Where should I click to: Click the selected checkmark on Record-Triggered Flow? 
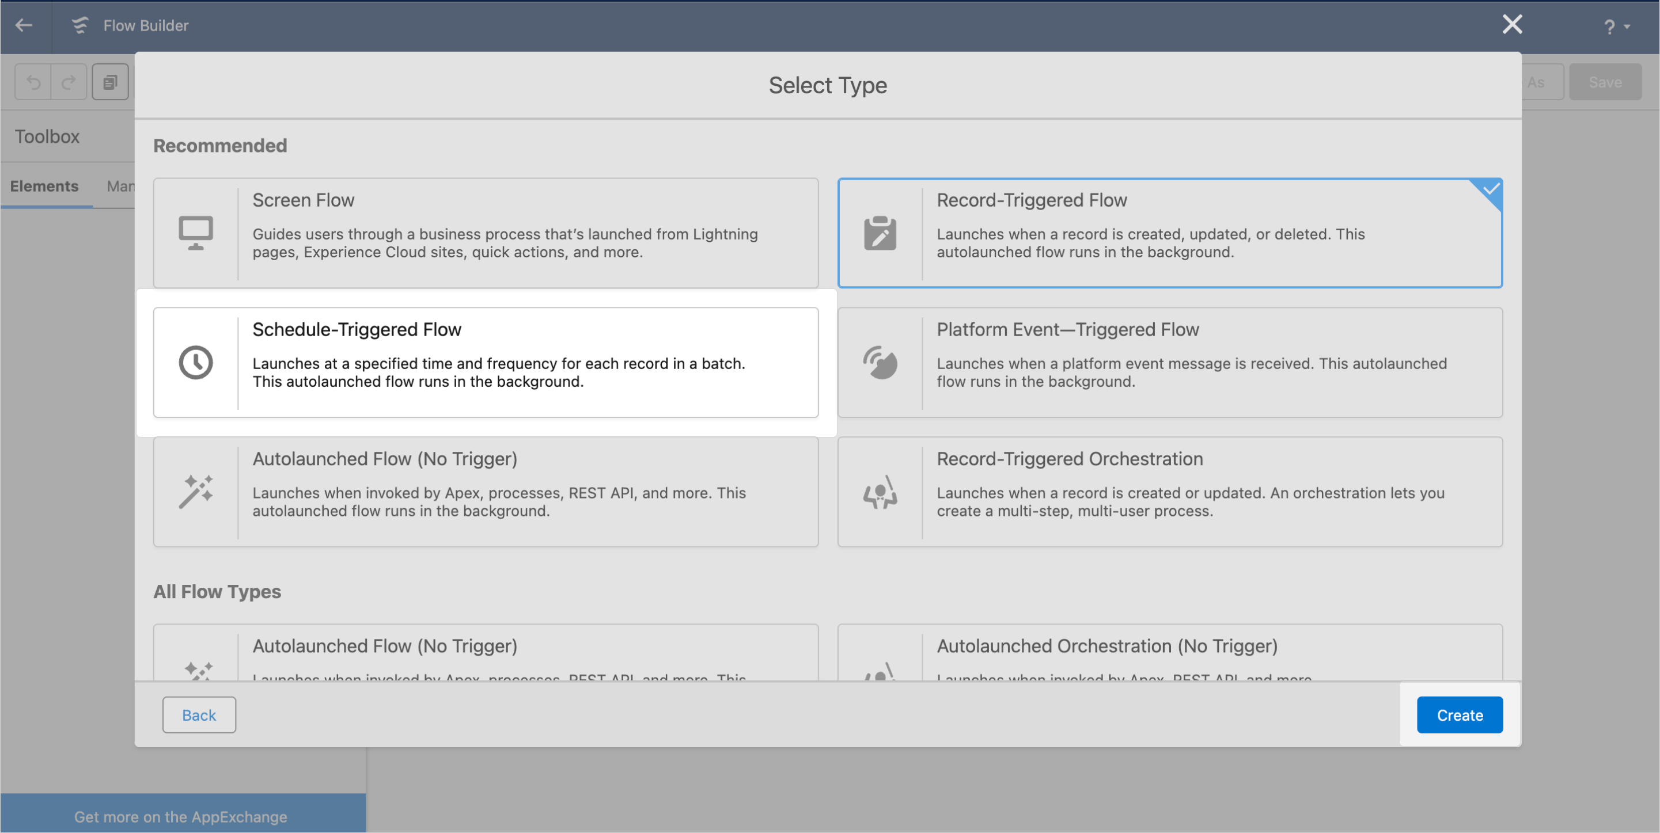click(x=1490, y=190)
